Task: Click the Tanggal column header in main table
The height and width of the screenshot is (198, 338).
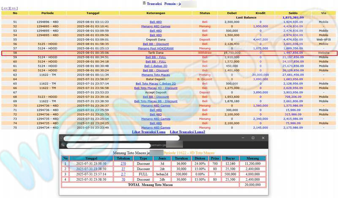Action: (93, 13)
